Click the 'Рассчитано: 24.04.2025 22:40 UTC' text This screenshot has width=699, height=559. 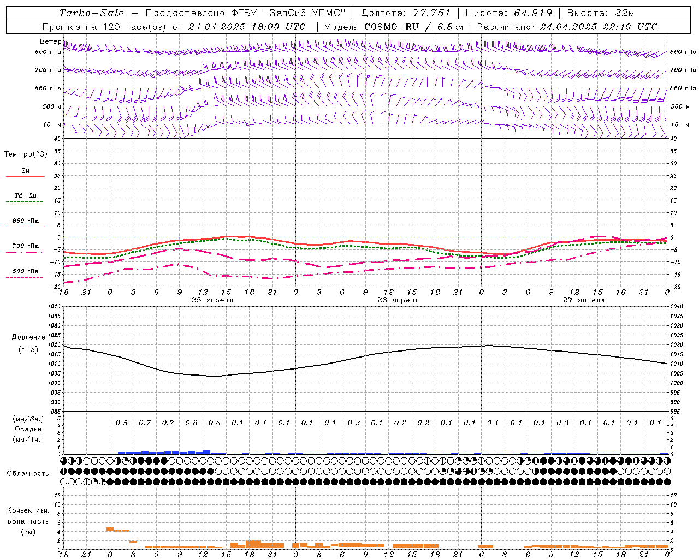pyautogui.click(x=567, y=27)
